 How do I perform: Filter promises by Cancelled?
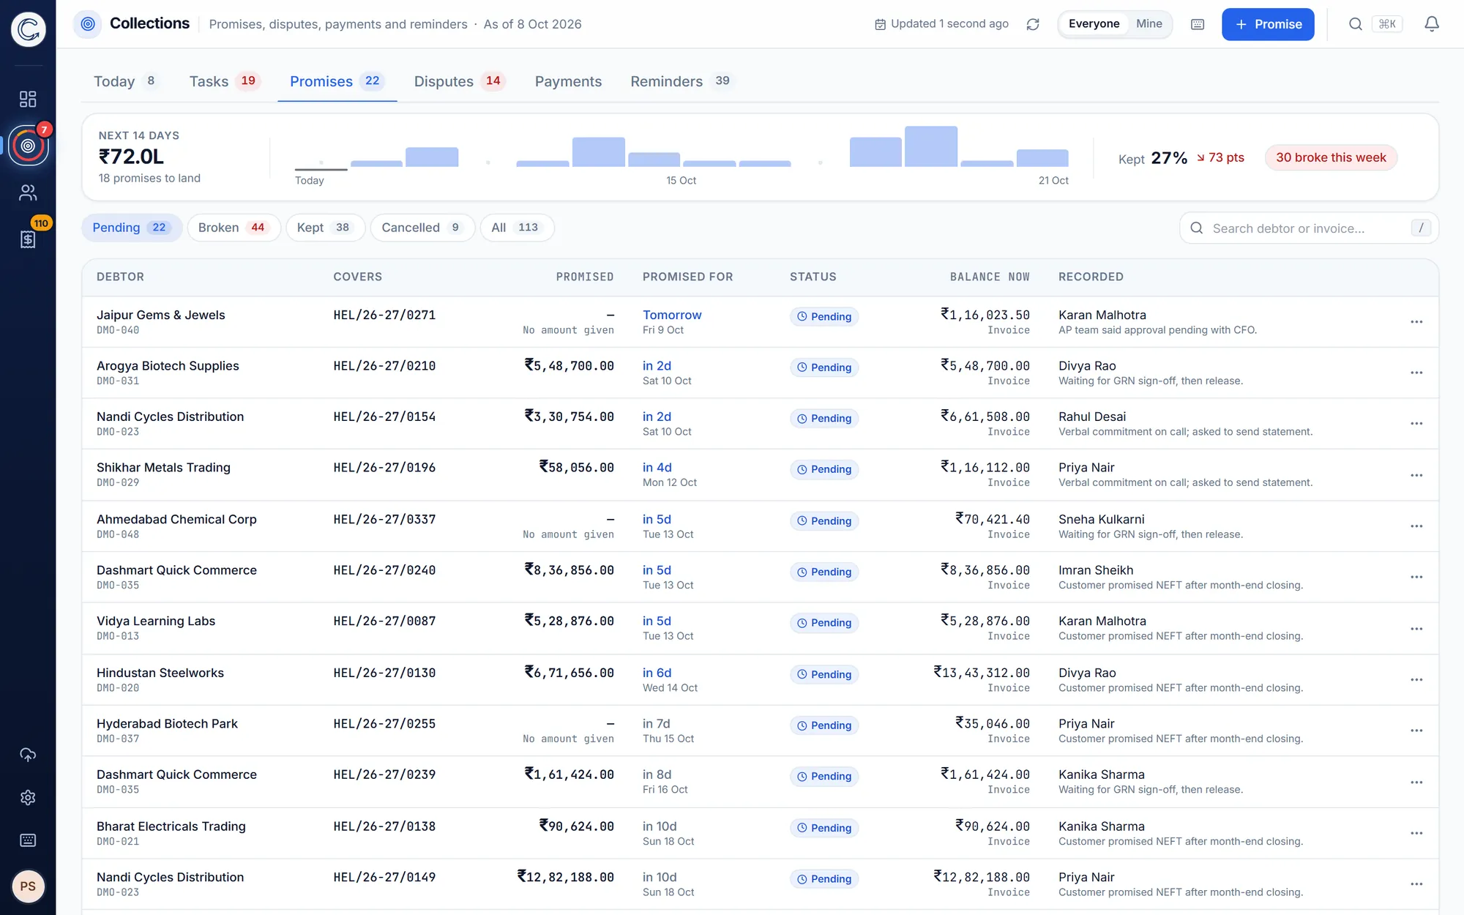(x=422, y=228)
